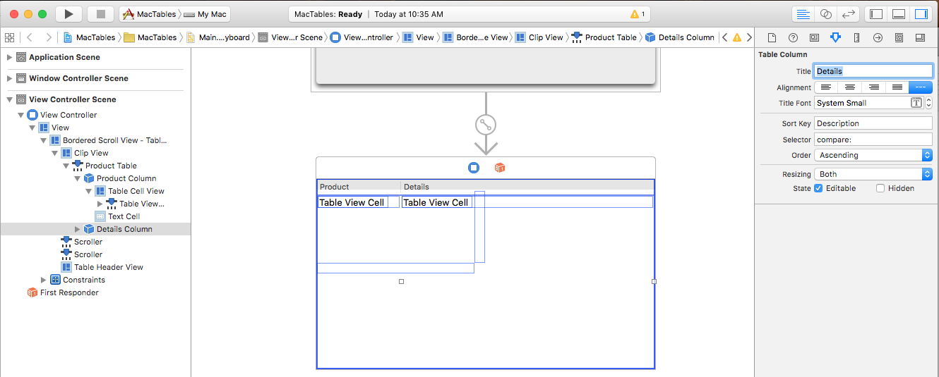Open font picker in Title Font field
Screen dimensions: 939x377
pyautogui.click(x=916, y=103)
